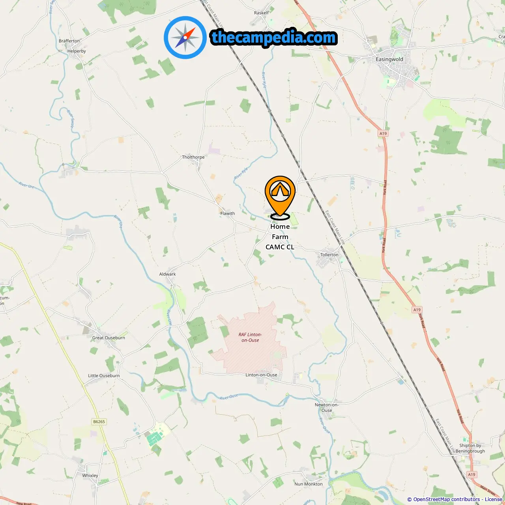Click the B6265 road shield label
Viewport: 505px width, 505px height.
click(99, 421)
